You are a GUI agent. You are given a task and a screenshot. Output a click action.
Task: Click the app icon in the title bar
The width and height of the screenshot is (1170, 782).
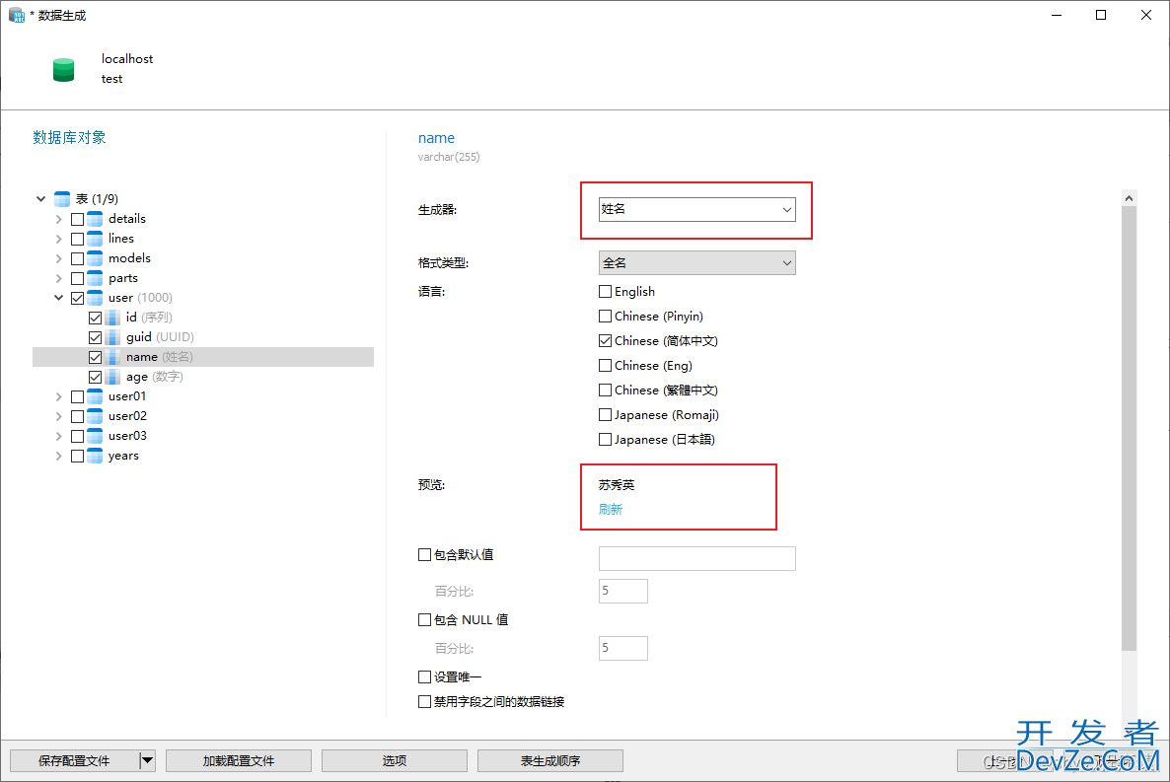click(17, 15)
